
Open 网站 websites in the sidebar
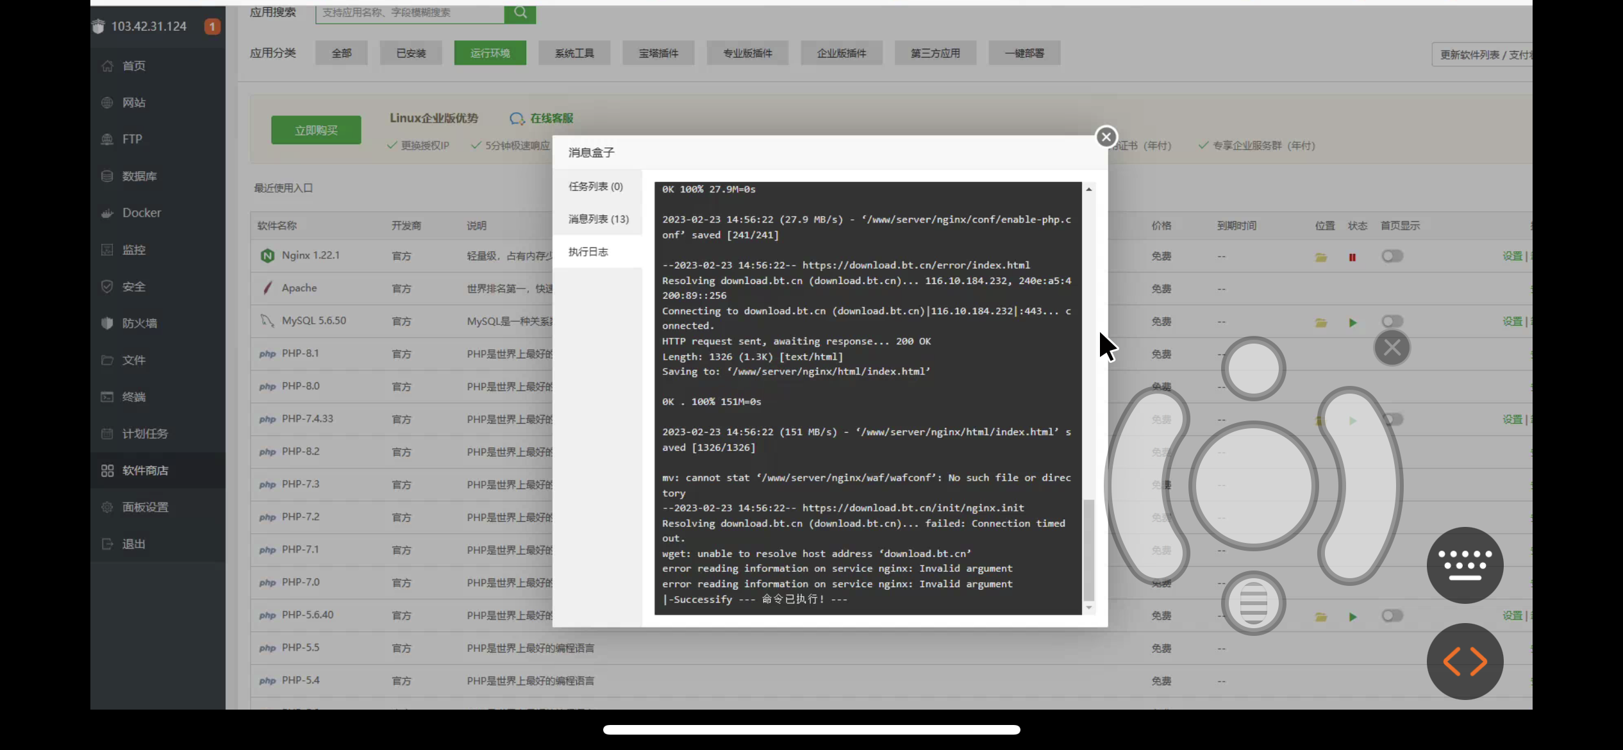157,103
